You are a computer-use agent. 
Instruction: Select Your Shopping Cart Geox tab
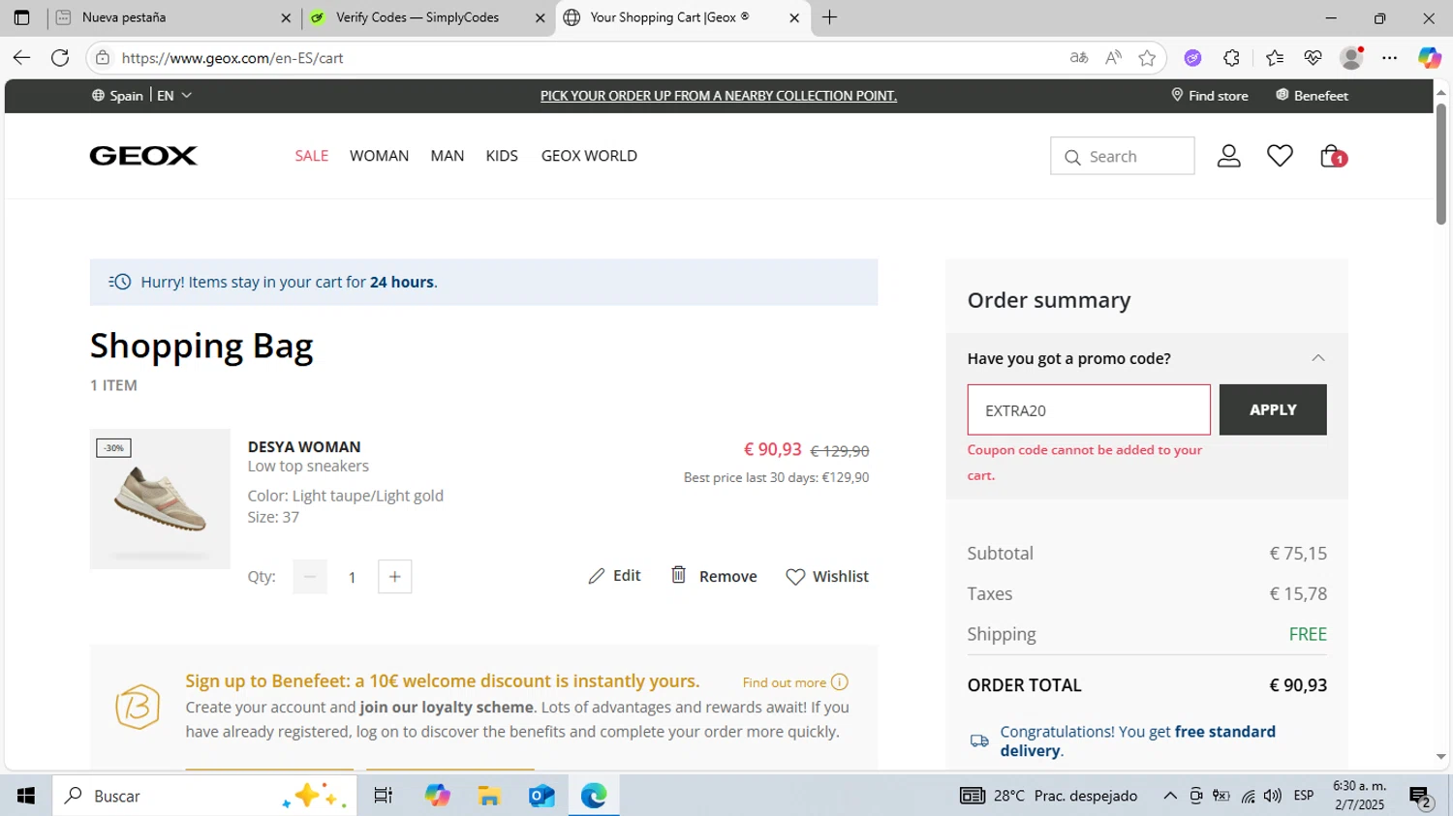tap(682, 17)
